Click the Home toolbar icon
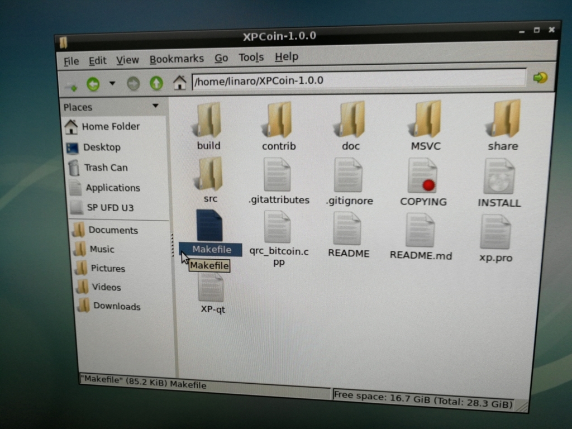Screen dimensions: 572x429 179,83
